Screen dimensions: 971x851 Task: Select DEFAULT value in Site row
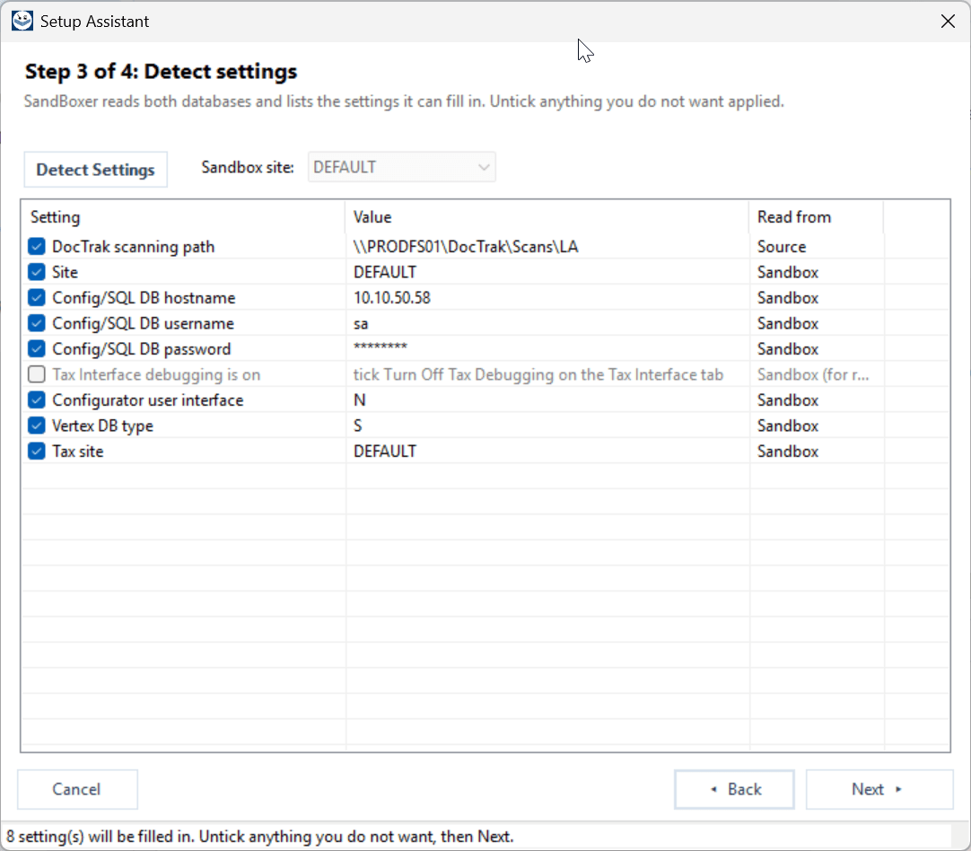pyautogui.click(x=385, y=272)
